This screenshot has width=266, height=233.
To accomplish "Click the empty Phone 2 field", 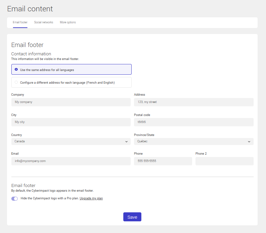I will point(225,161).
